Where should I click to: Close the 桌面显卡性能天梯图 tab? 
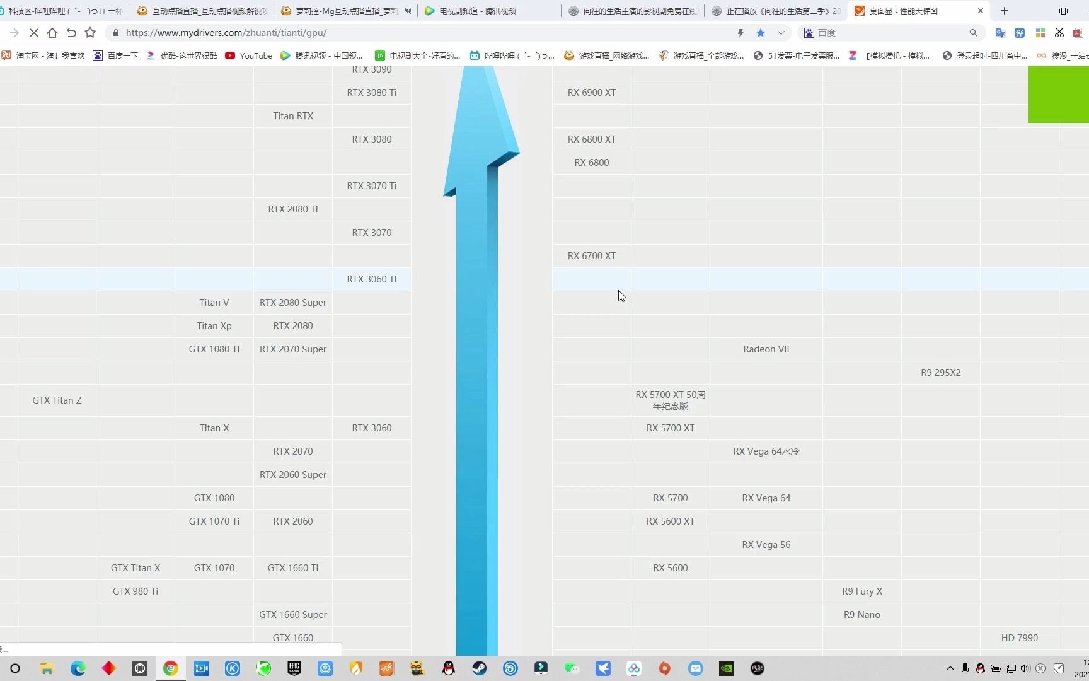click(981, 11)
